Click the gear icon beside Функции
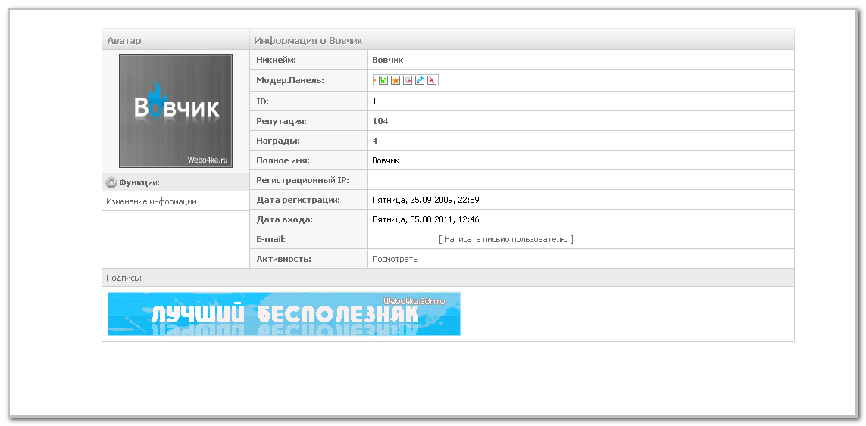Image resolution: width=866 pixels, height=426 pixels. click(x=111, y=182)
